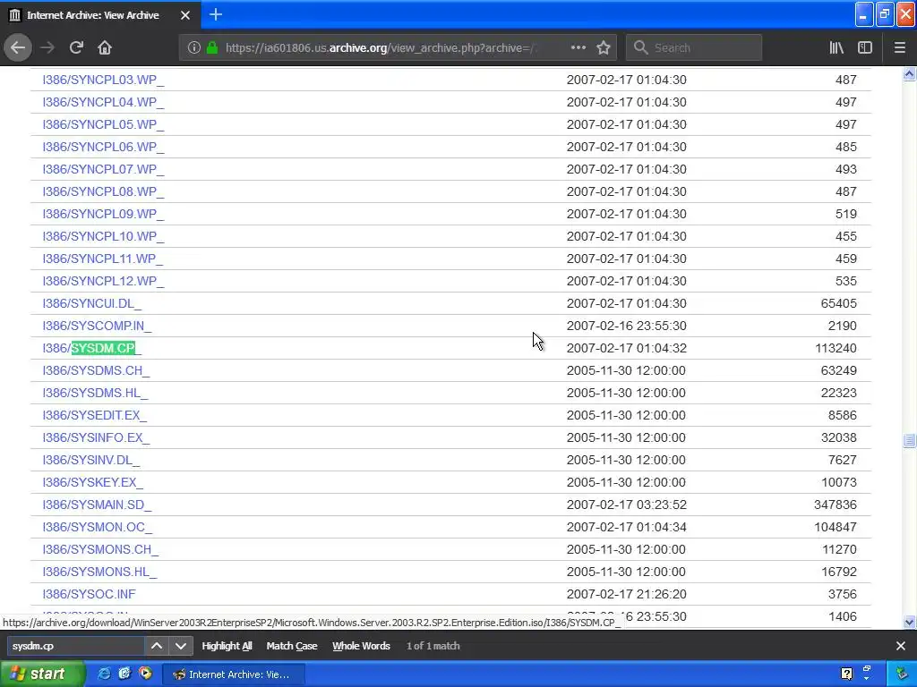Close the find bar

coord(901,646)
